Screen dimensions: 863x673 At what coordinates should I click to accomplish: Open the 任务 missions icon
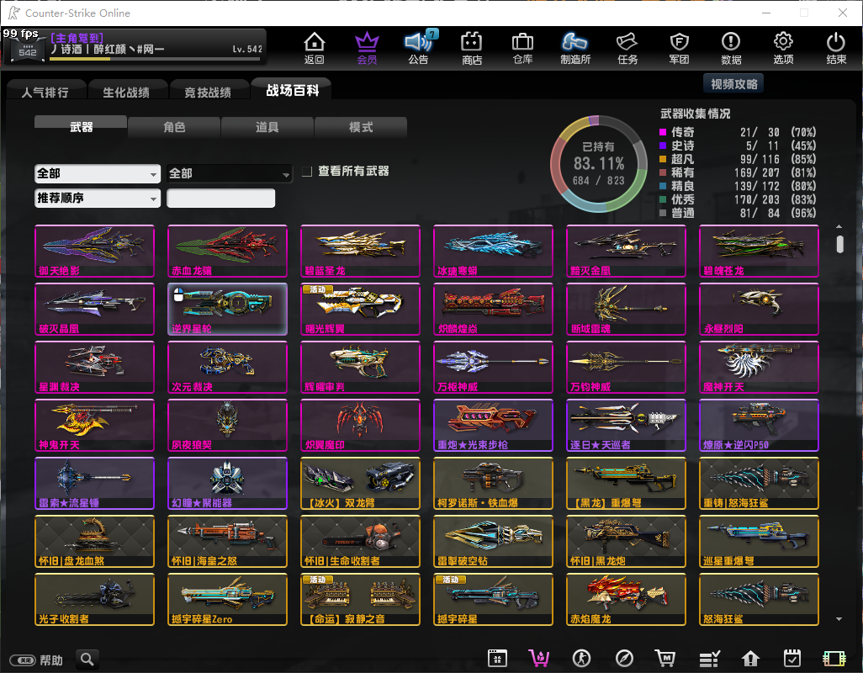tap(627, 47)
